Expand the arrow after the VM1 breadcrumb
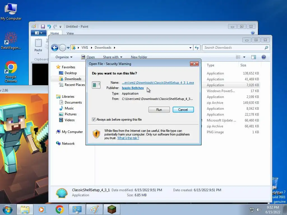The width and height of the screenshot is (287, 215). click(x=92, y=48)
